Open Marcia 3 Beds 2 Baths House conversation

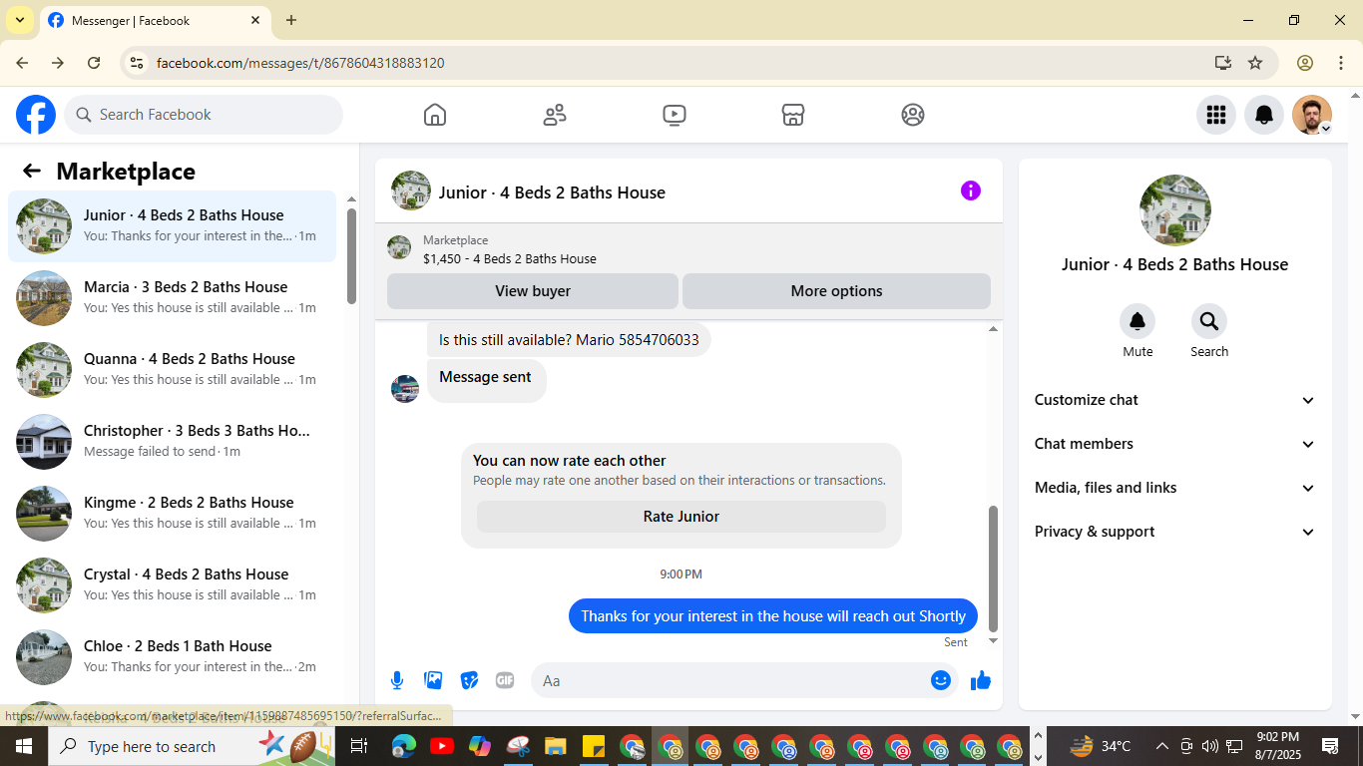173,298
